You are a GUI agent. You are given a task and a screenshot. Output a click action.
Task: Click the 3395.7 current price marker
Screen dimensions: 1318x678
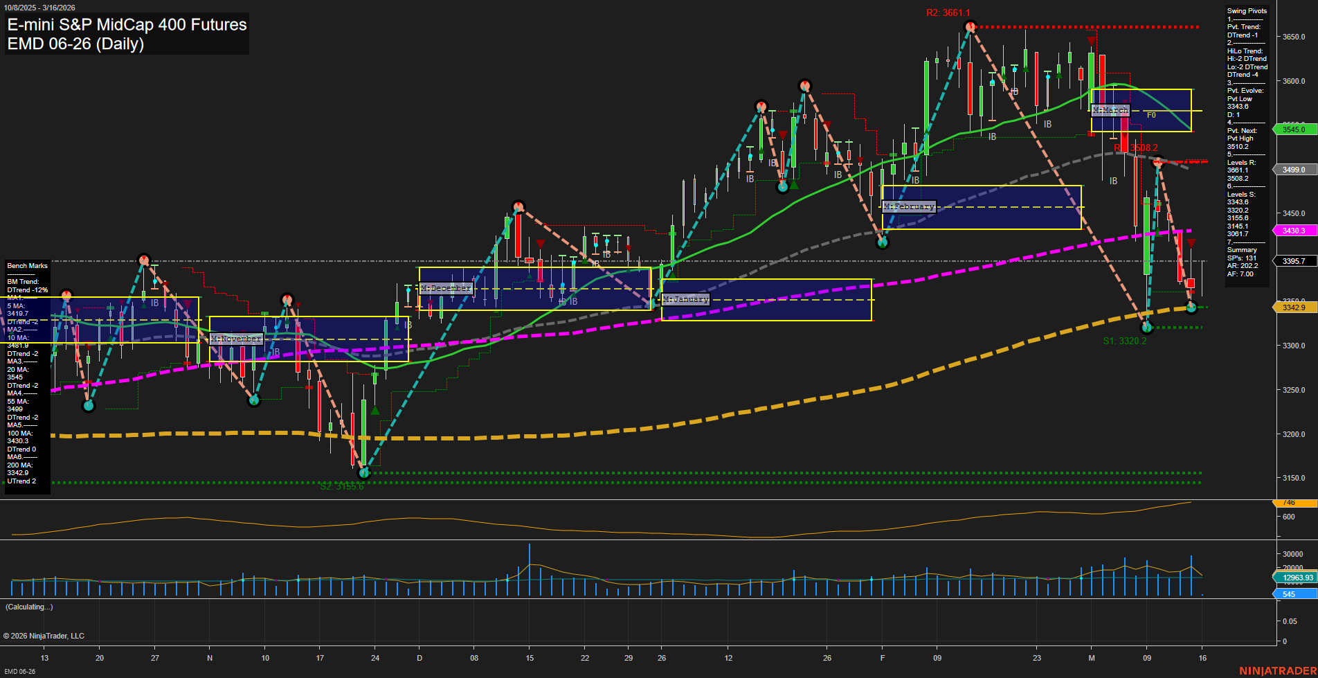[x=1292, y=261]
